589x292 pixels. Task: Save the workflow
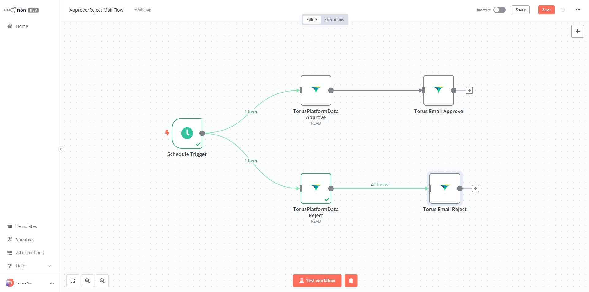tap(546, 10)
